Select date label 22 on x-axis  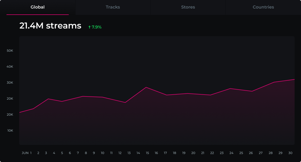(x=212, y=153)
